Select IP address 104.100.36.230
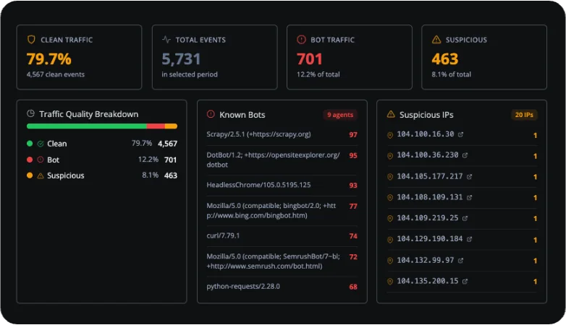566x325 pixels. 427,155
